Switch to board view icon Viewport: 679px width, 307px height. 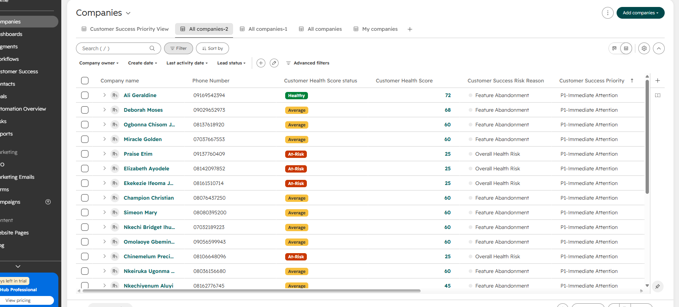click(614, 48)
